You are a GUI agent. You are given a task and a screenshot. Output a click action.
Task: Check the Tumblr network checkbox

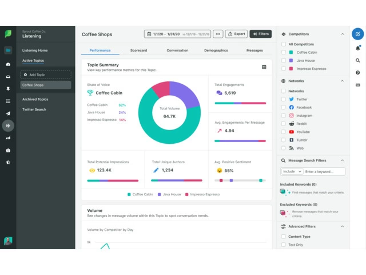click(x=284, y=140)
